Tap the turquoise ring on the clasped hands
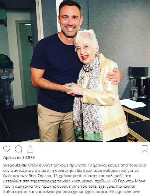This screenshot has height=195, width=150. [71, 84]
